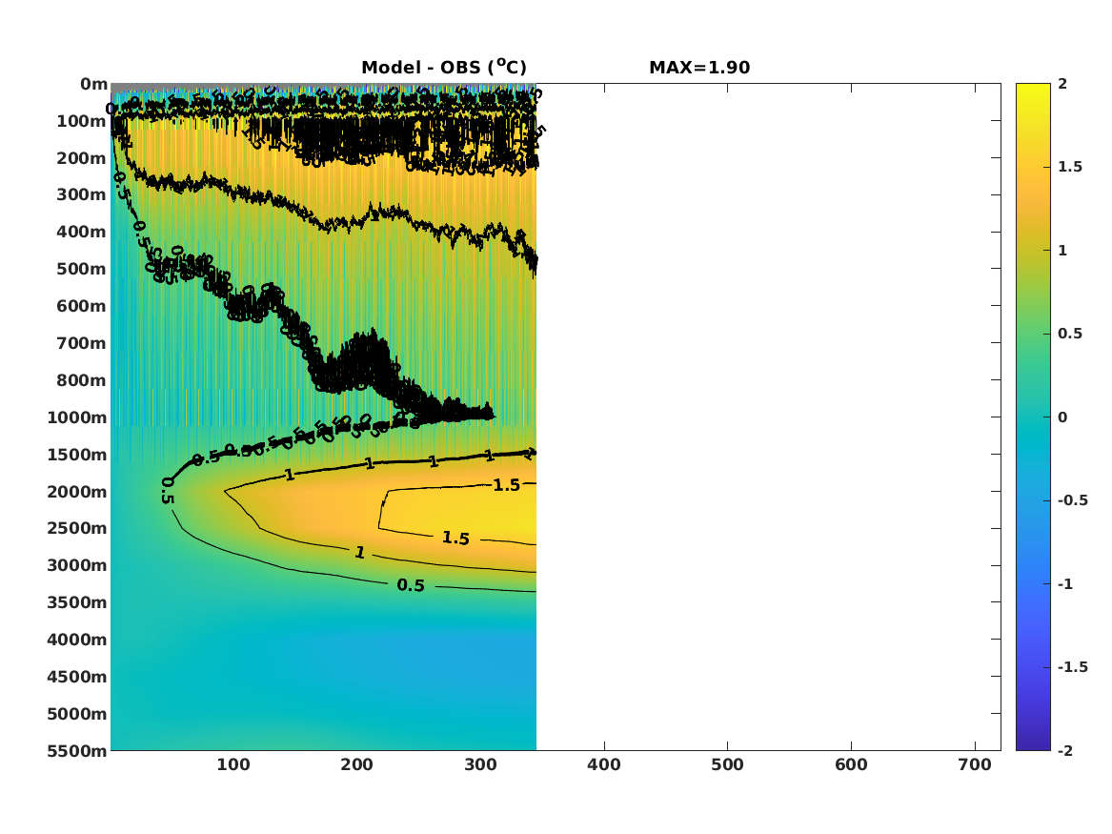Select the colorbar tick label "-1"
This screenshot has width=1112, height=834.
tap(1065, 584)
